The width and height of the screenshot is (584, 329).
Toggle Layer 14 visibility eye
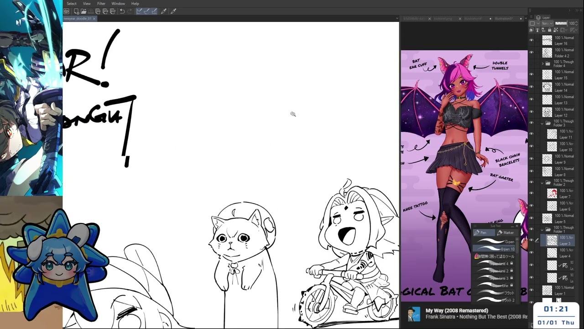(x=531, y=87)
